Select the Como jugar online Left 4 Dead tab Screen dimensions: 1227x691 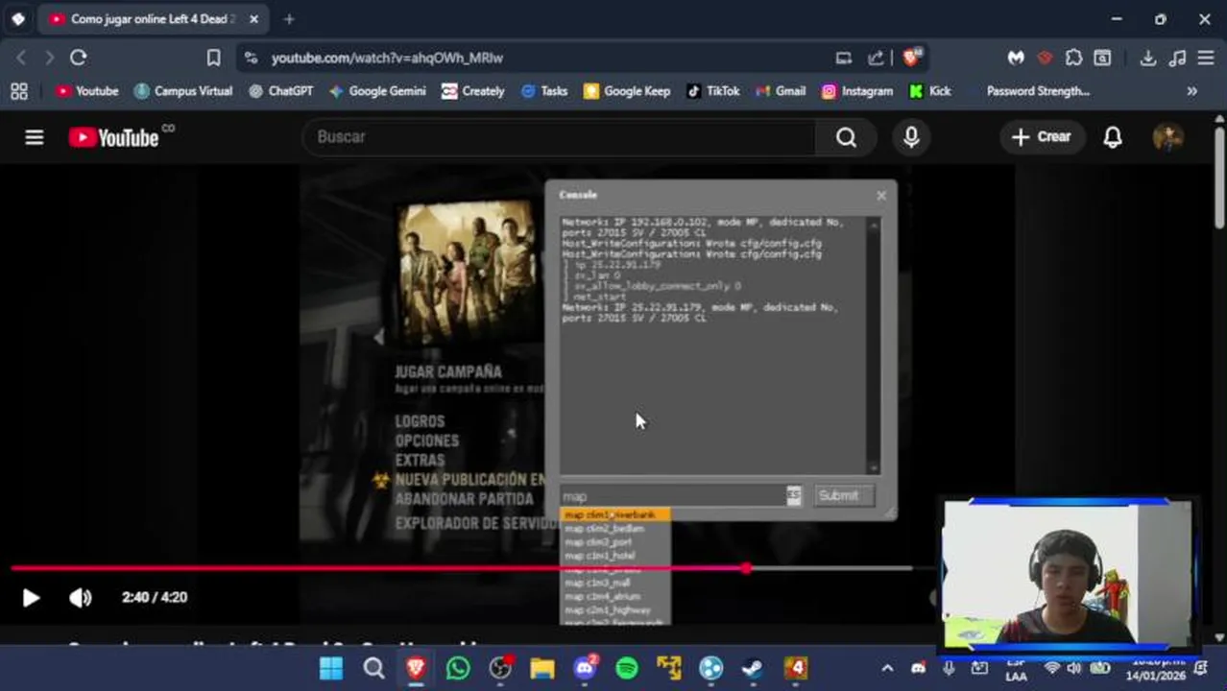coord(154,18)
